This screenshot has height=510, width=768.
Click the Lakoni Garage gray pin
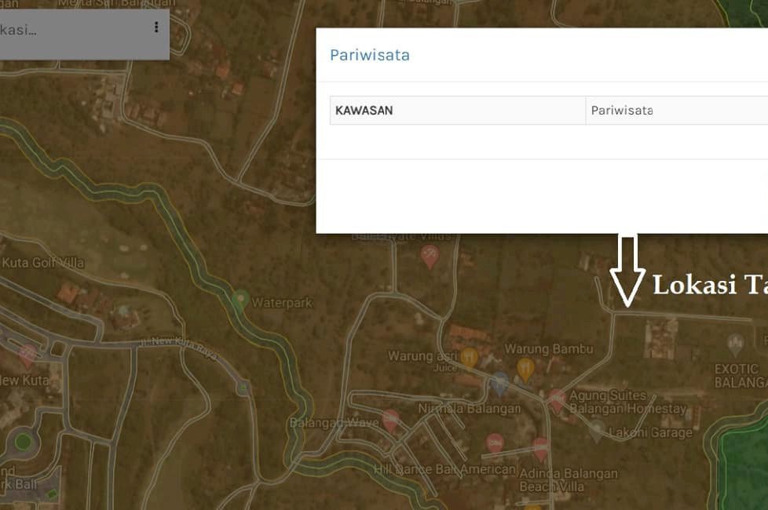597,429
